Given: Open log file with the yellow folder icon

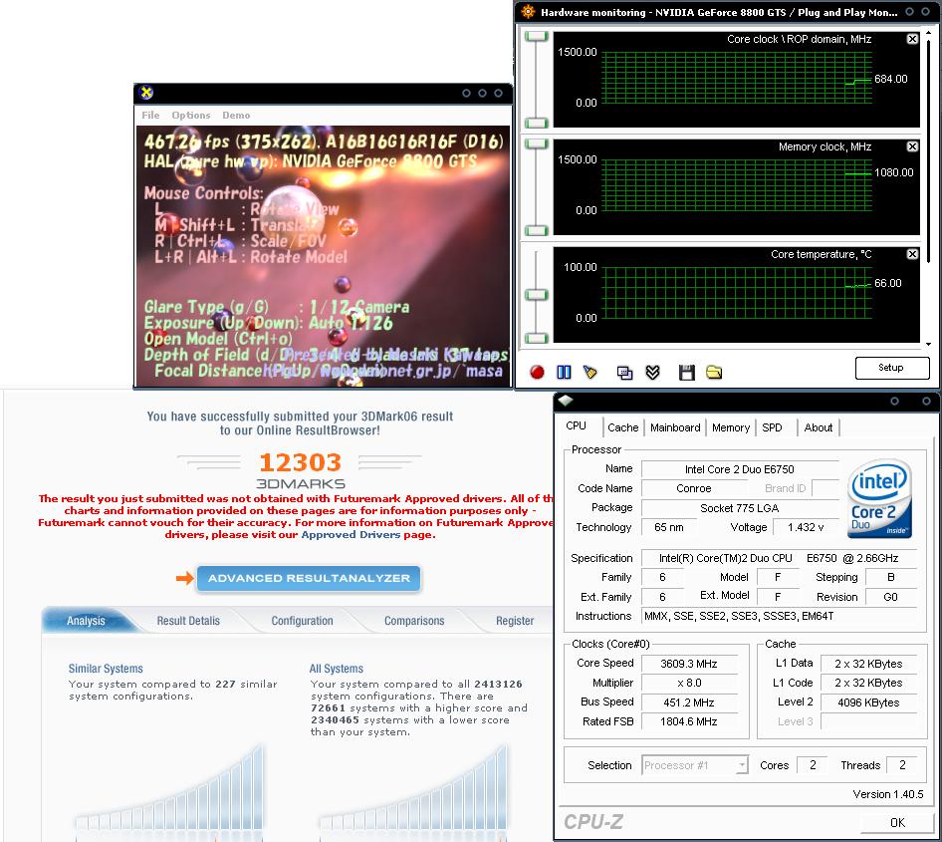Looking at the screenshot, I should click(714, 373).
